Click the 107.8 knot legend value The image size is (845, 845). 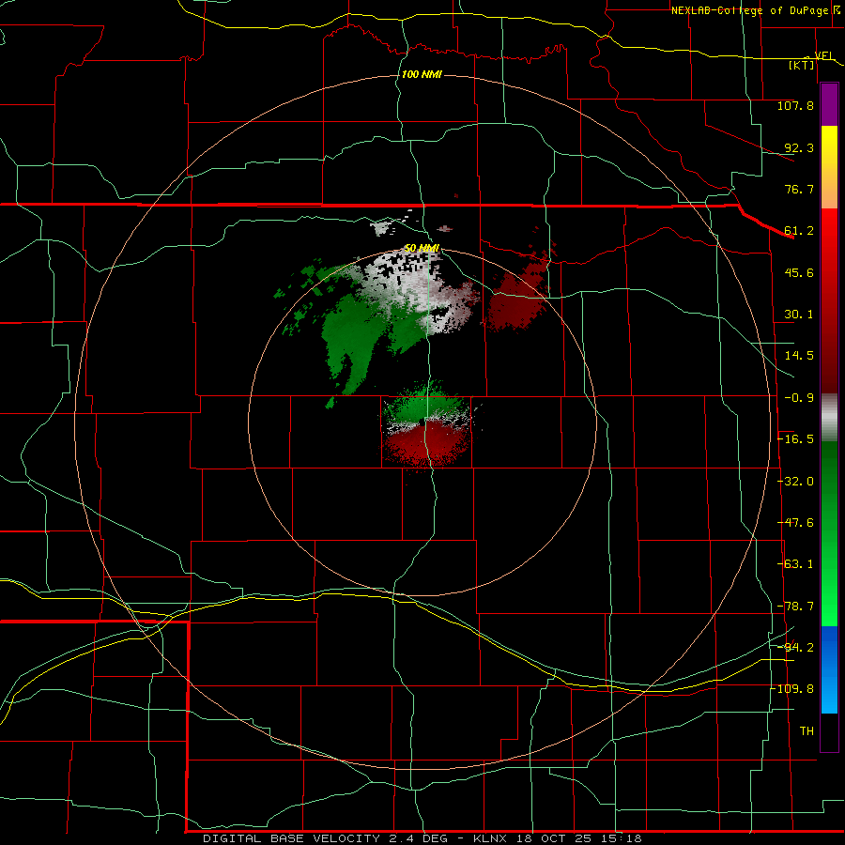(x=795, y=105)
